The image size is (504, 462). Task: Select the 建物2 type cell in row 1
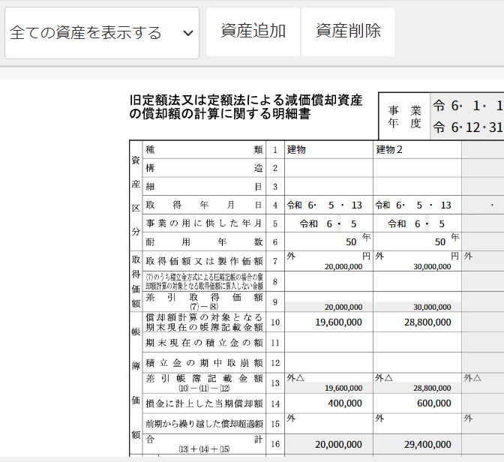pos(417,150)
